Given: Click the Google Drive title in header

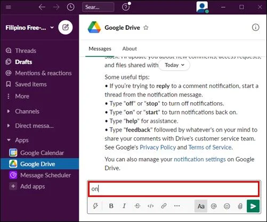Looking at the screenshot, I should point(122,28).
